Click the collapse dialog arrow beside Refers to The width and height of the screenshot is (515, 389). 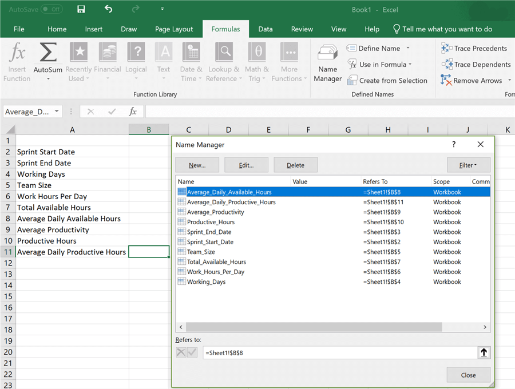(484, 352)
